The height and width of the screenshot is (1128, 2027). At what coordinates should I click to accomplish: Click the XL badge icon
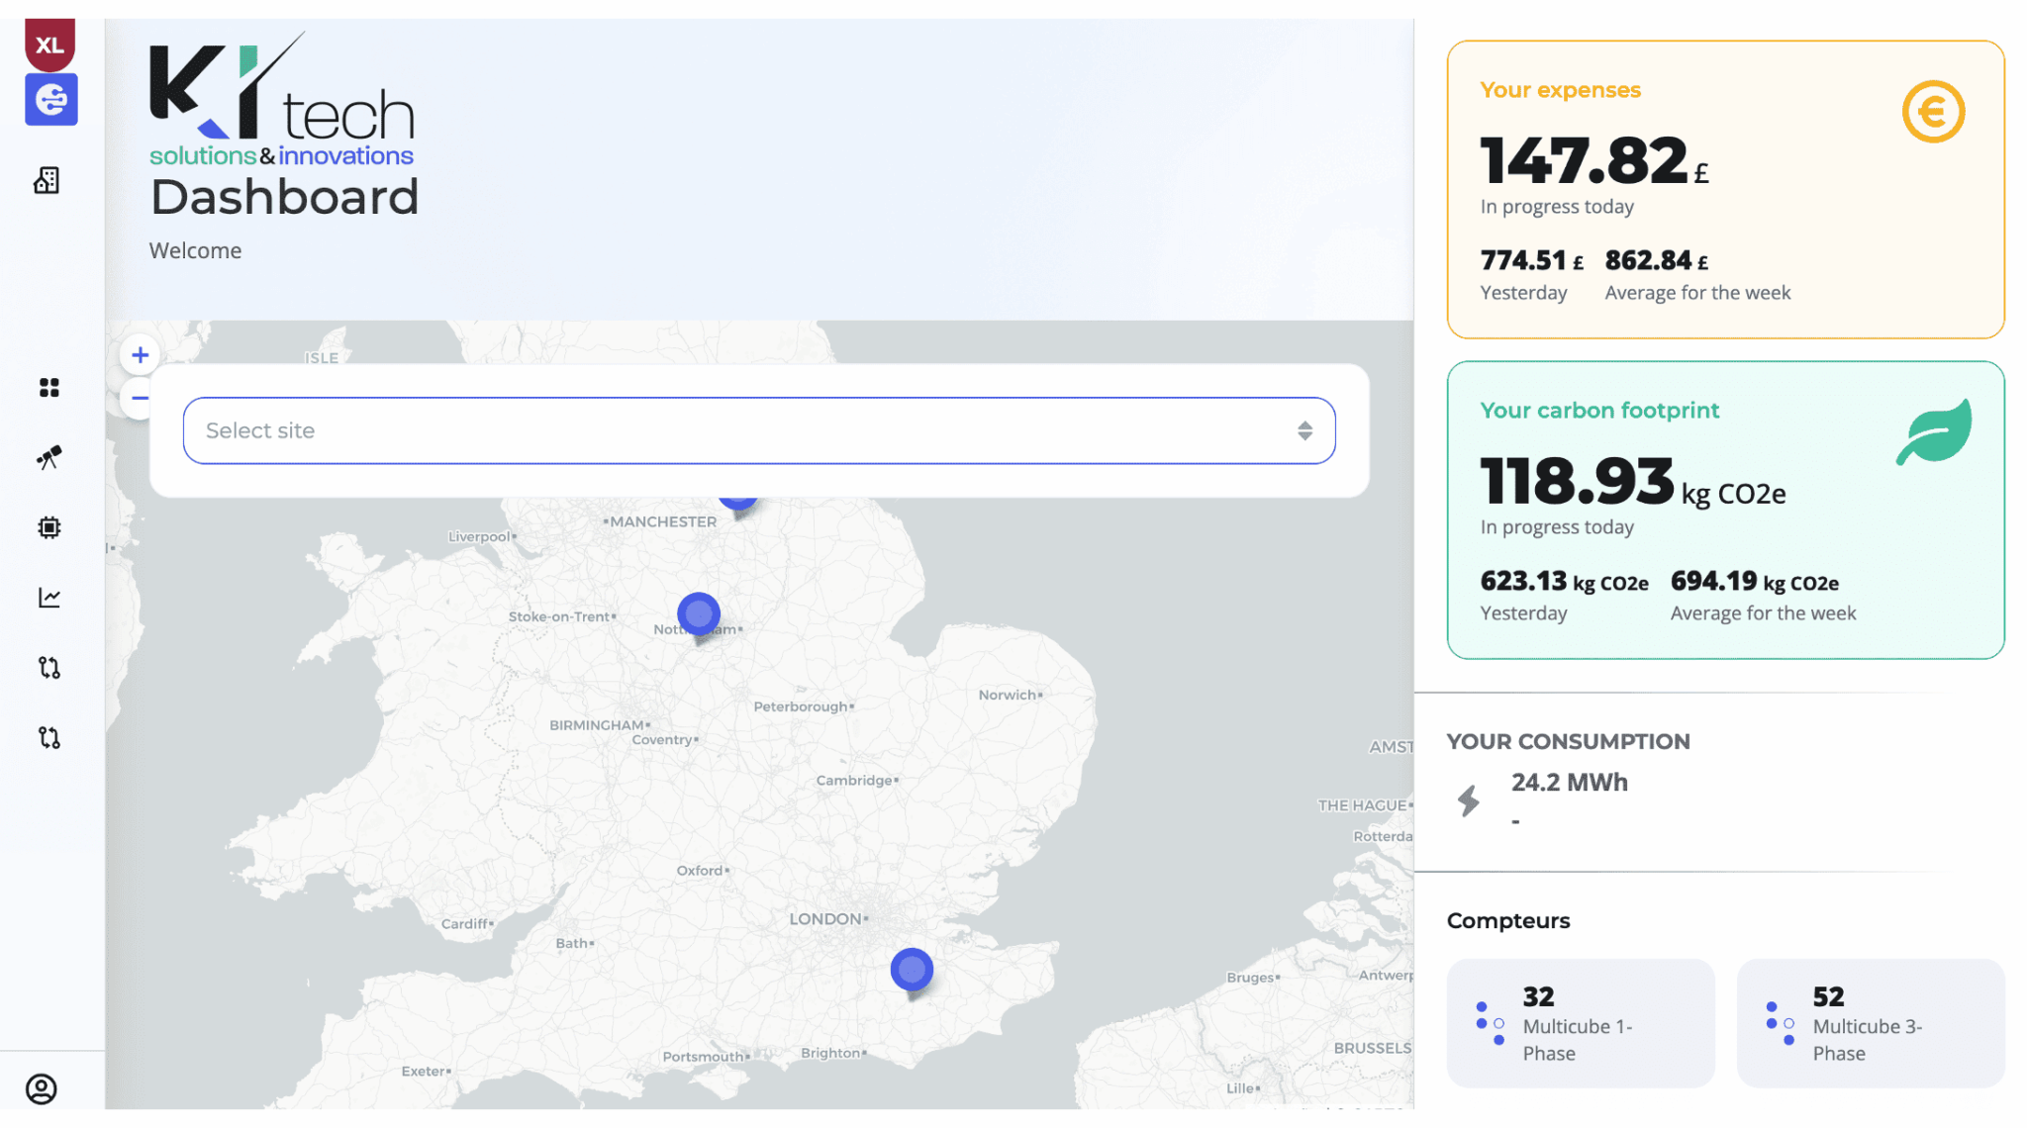click(49, 45)
